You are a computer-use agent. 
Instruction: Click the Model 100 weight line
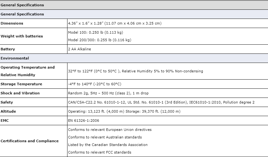coord(96,32)
